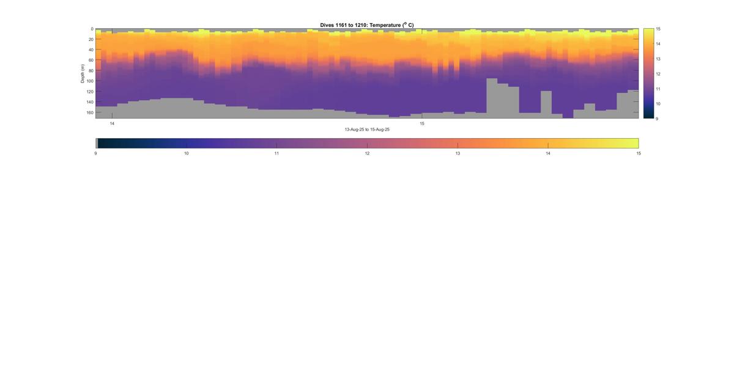
Task: Click the temperature heatmap plot area
Action: pos(367,73)
